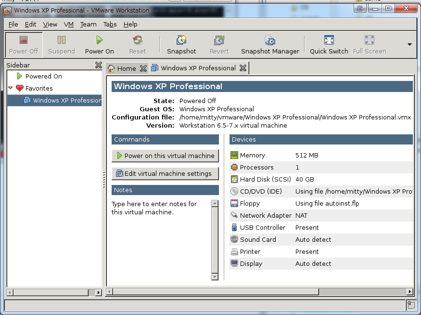The width and height of the screenshot is (421, 315).
Task: Open the Edit menu
Action: pos(30,25)
